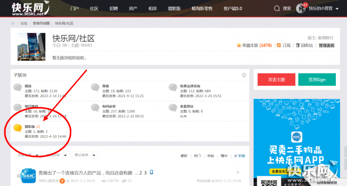
Task: Click the eye views icon showing 138756
Action: tap(103, 181)
